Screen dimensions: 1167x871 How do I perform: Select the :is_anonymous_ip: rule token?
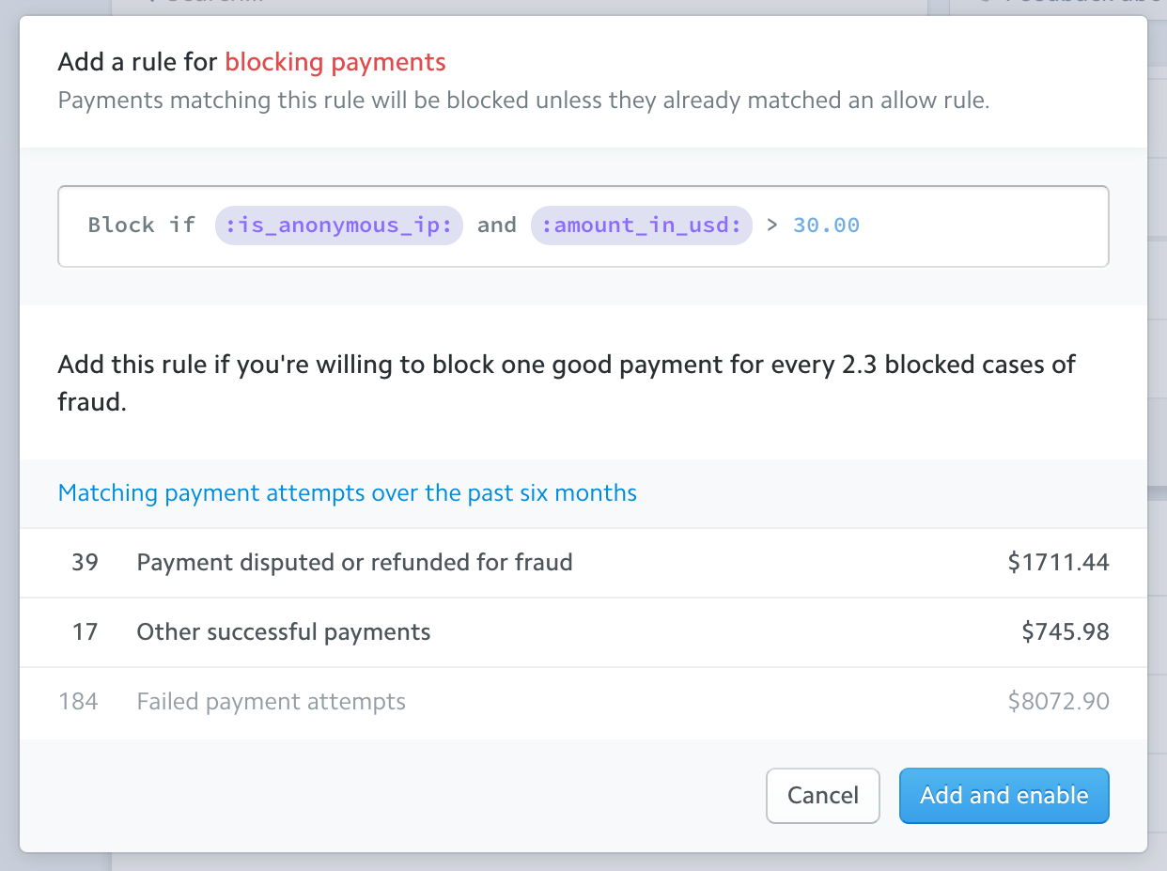[339, 226]
